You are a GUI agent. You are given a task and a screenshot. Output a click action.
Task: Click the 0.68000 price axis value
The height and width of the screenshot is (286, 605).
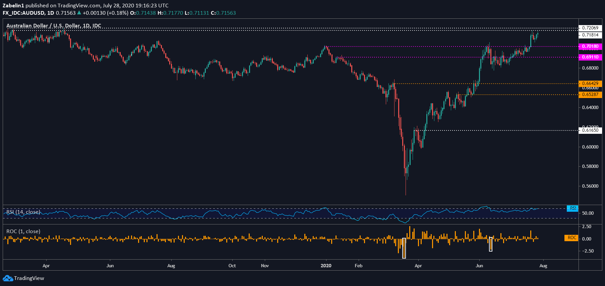pyautogui.click(x=590, y=68)
